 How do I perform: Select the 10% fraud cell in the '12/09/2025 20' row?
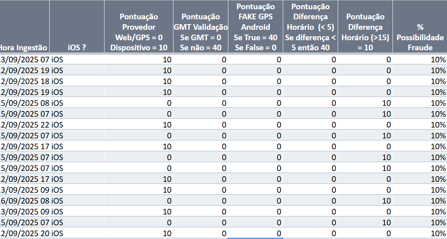(x=438, y=233)
